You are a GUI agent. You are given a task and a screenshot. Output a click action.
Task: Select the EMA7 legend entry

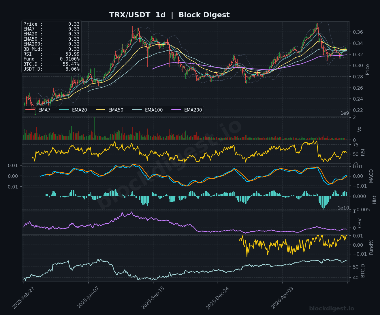coord(38,110)
